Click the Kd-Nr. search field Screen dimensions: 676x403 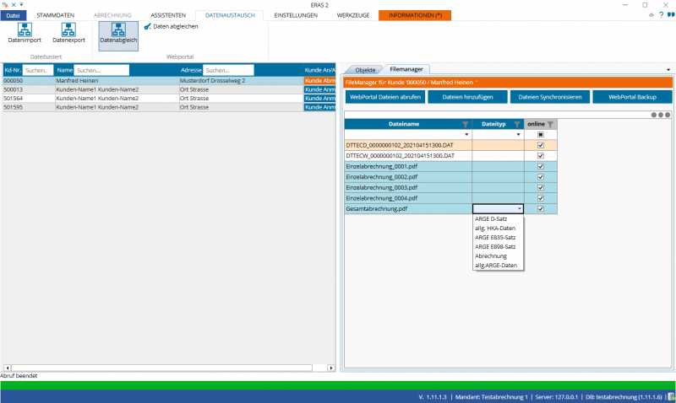(38, 70)
